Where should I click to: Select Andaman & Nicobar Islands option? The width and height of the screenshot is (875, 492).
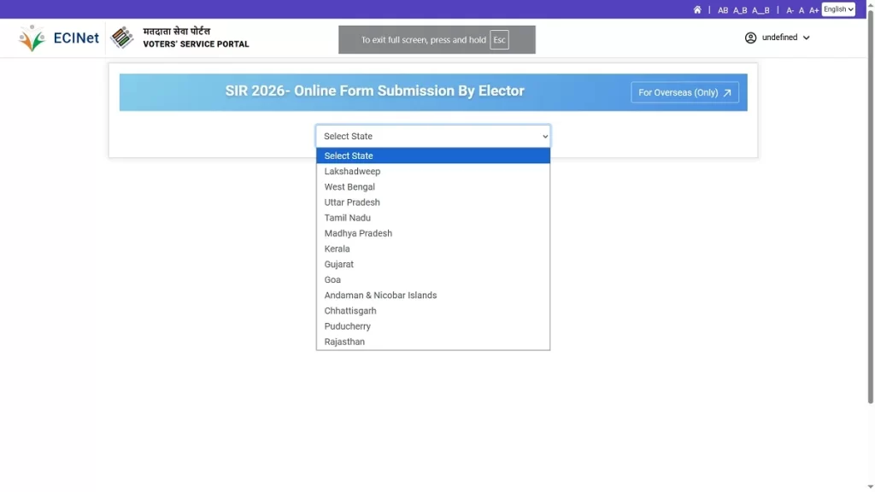(380, 296)
